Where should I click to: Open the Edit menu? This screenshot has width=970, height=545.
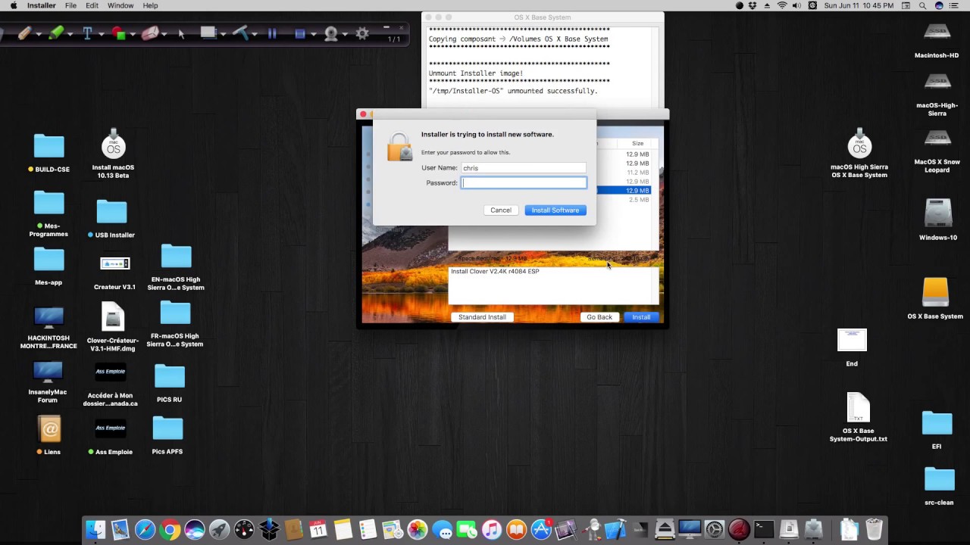[92, 5]
